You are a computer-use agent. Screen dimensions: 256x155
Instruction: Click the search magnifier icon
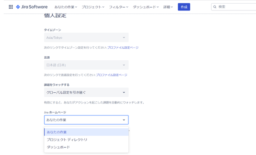click(215, 7)
